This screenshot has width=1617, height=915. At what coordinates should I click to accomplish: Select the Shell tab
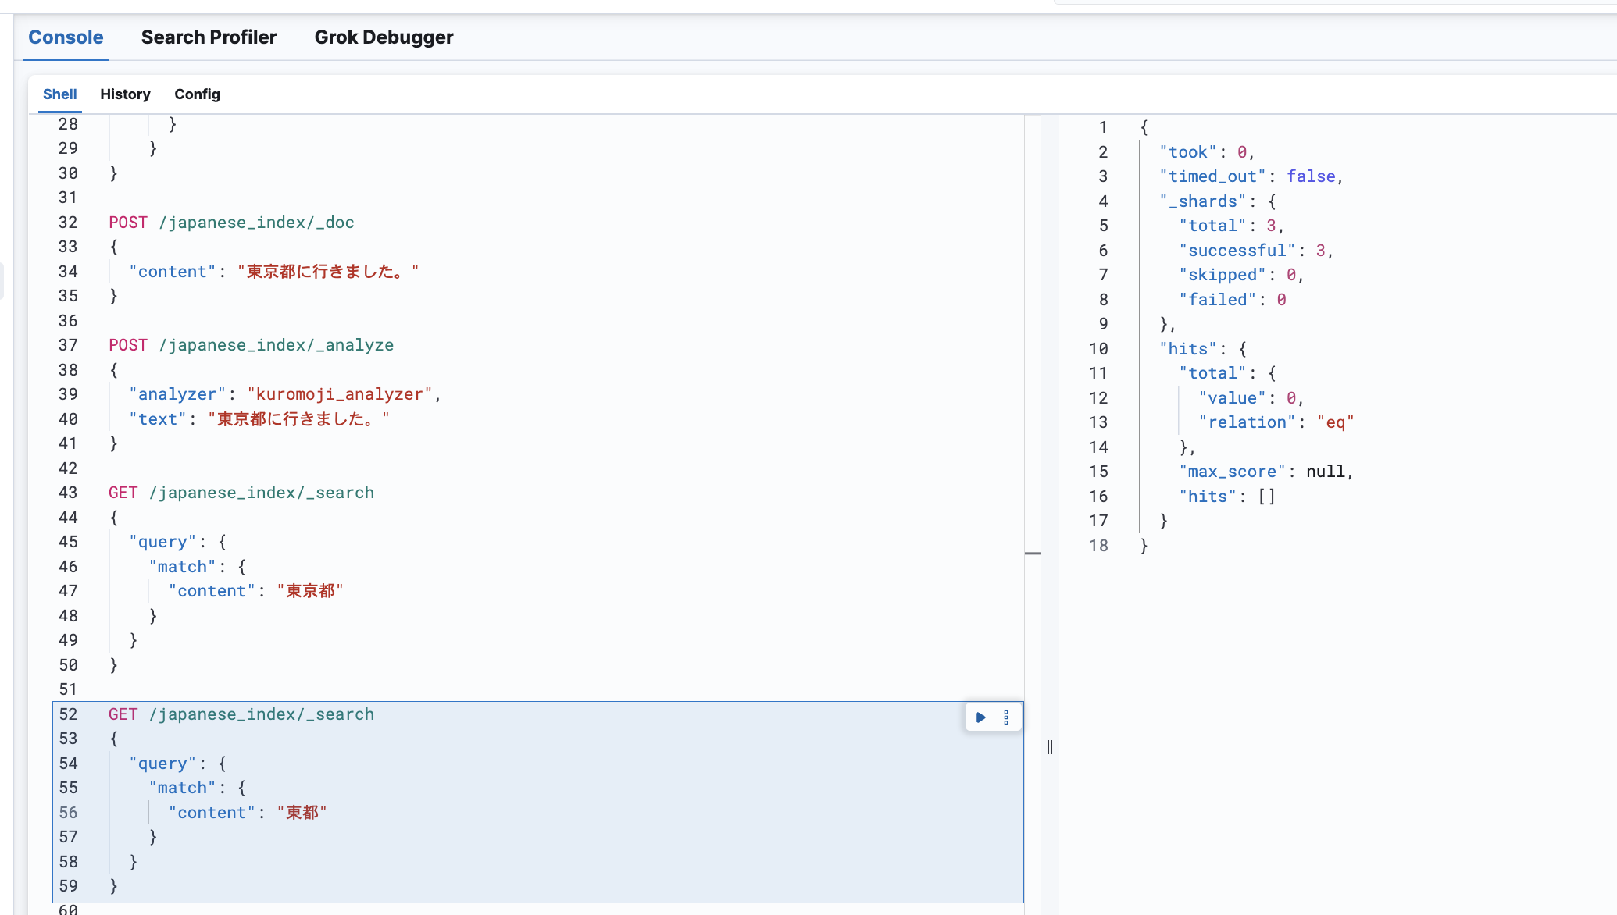59,94
